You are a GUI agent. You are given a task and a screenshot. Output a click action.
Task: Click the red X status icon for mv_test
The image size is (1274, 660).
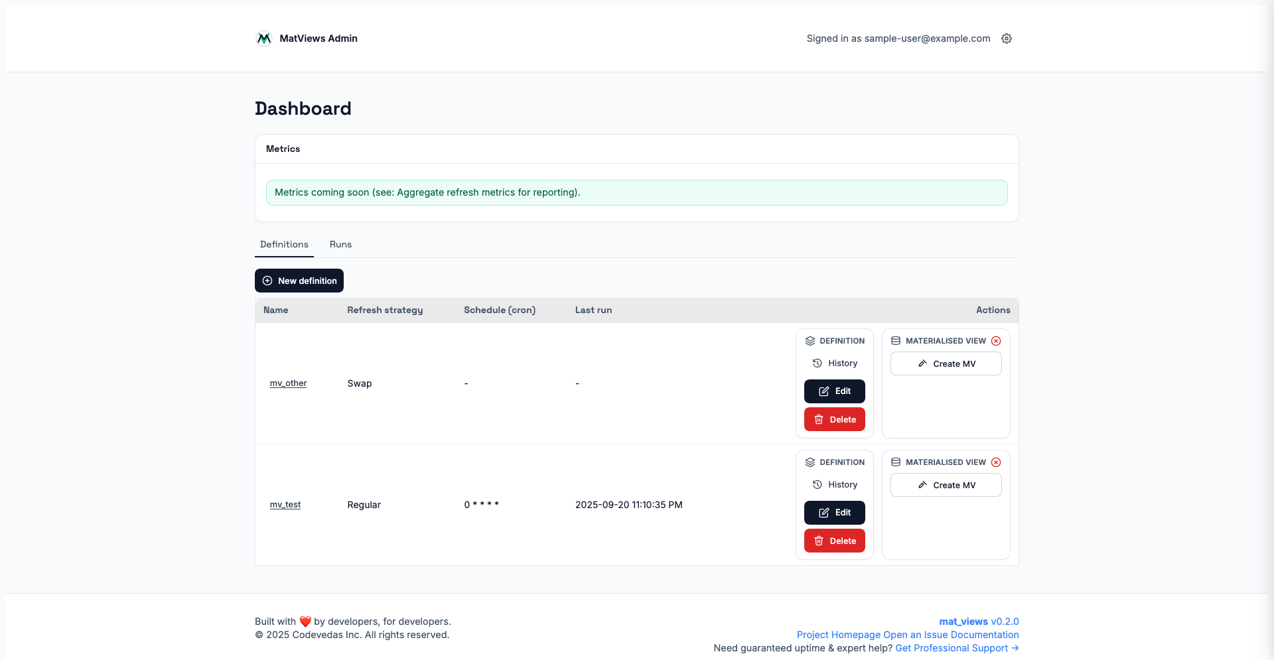click(996, 462)
